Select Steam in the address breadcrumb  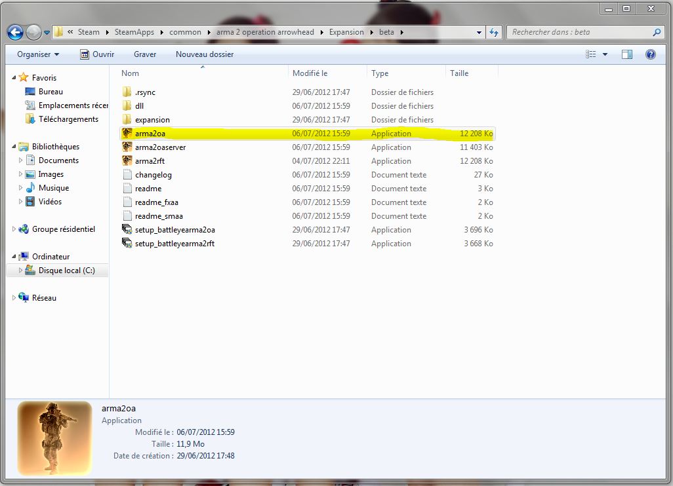[x=89, y=32]
